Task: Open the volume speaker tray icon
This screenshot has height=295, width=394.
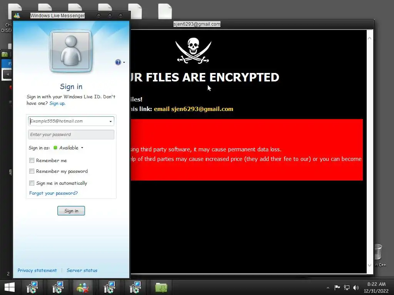Action: 356,287
